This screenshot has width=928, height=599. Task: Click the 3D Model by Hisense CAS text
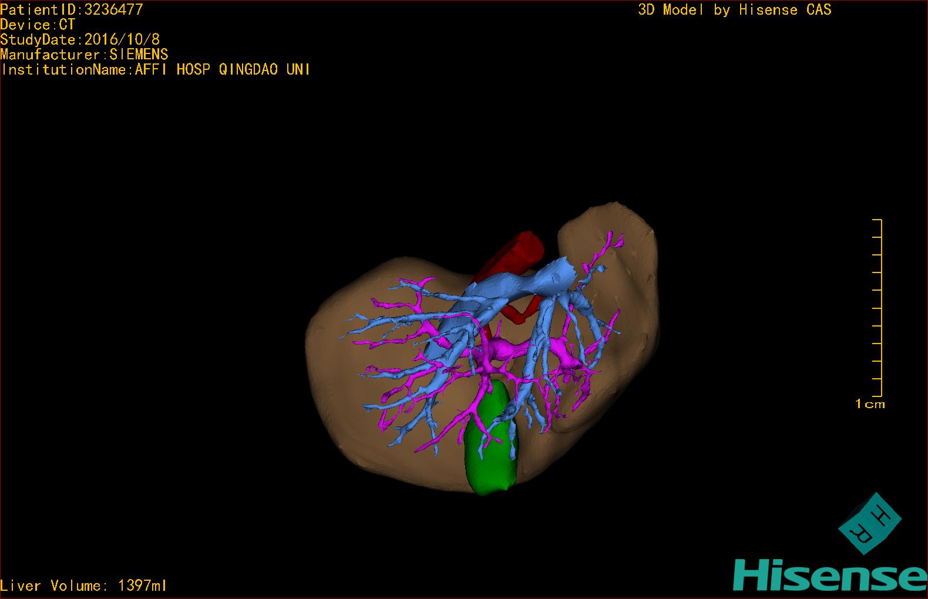coord(735,10)
